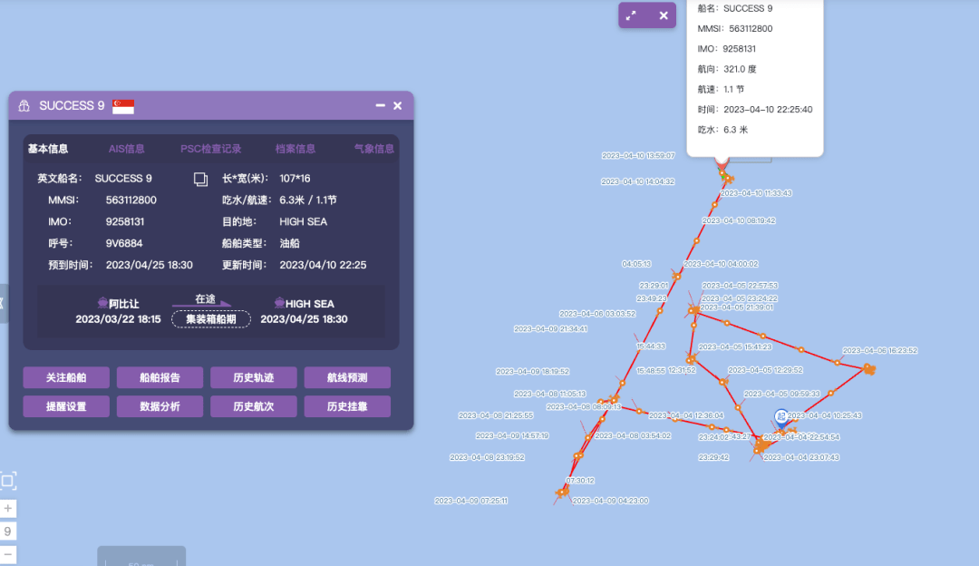Open 历史轨迹 historical track

pos(253,377)
